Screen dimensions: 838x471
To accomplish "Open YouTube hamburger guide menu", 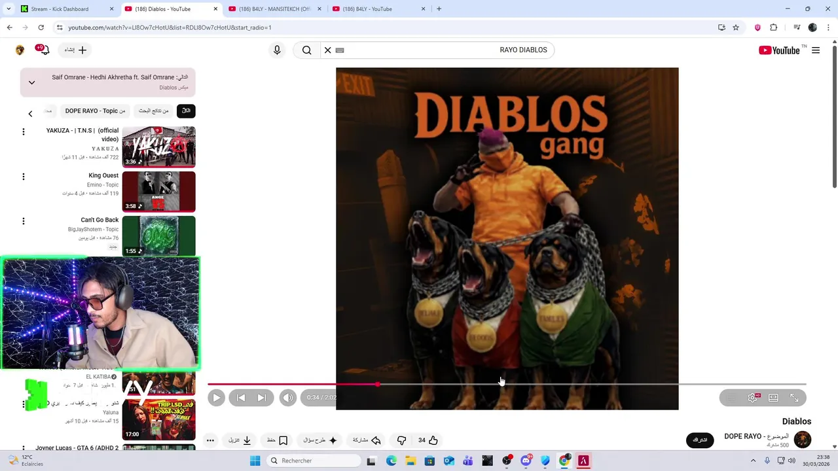I will point(816,50).
